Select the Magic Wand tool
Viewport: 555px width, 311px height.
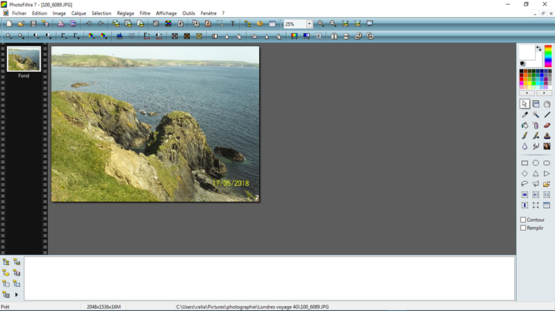(536, 115)
